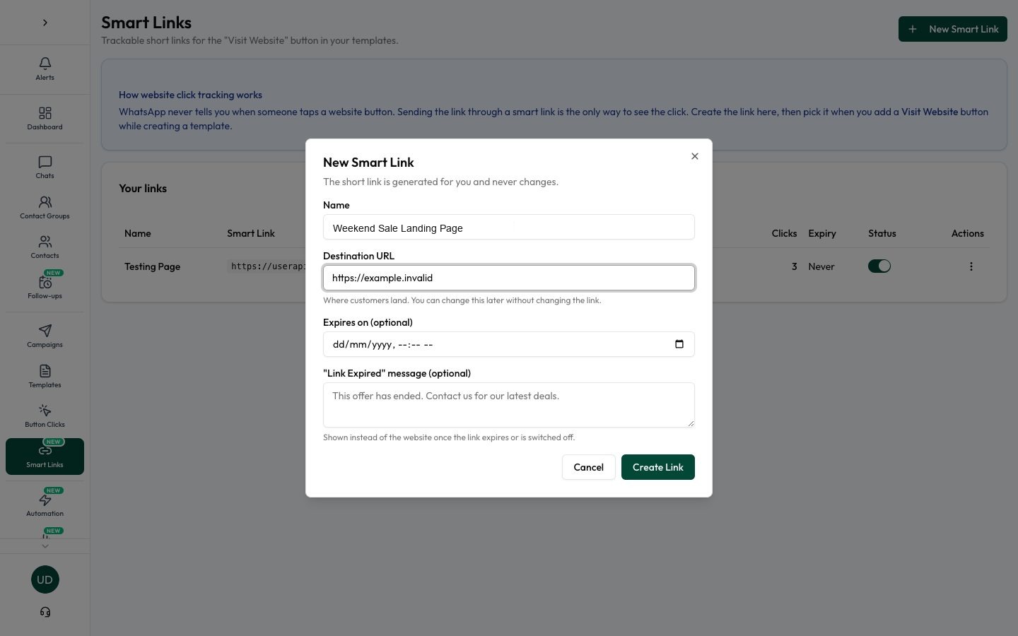Select Smart Links in the sidebar
Screen dimensions: 1018x636
click(45, 457)
